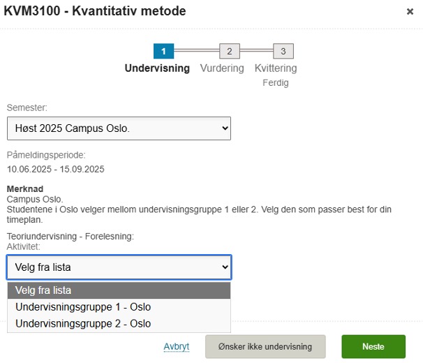Click the date range 10.06.2025 - 15.09.2025
This screenshot has width=423, height=363.
pyautogui.click(x=56, y=169)
